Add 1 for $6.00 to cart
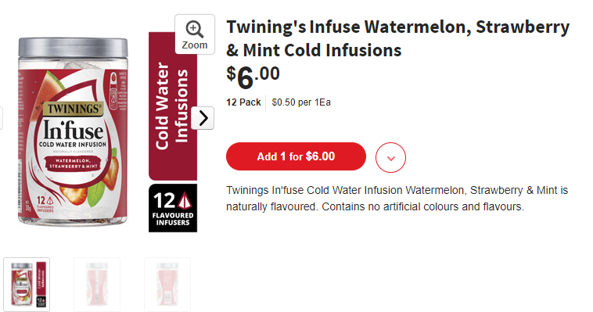Viewport: 593px width, 312px height. click(x=296, y=156)
